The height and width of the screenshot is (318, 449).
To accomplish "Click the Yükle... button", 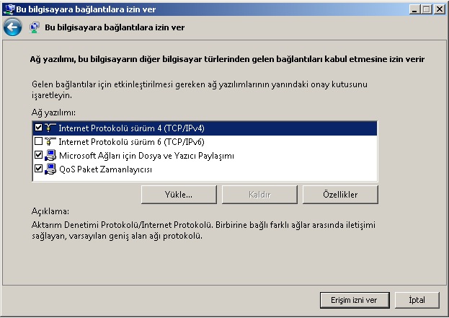I will pyautogui.click(x=179, y=195).
